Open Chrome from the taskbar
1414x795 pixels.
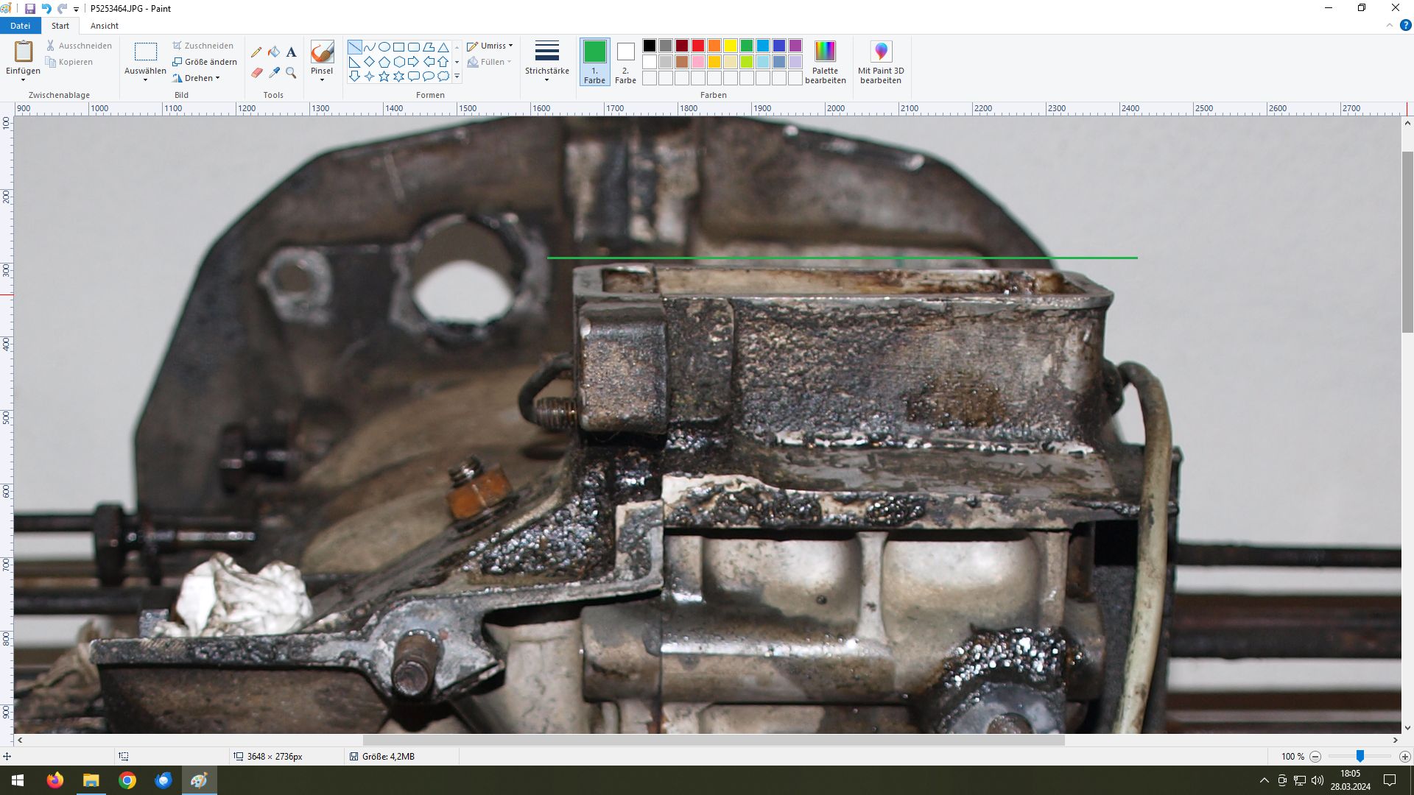pyautogui.click(x=127, y=780)
